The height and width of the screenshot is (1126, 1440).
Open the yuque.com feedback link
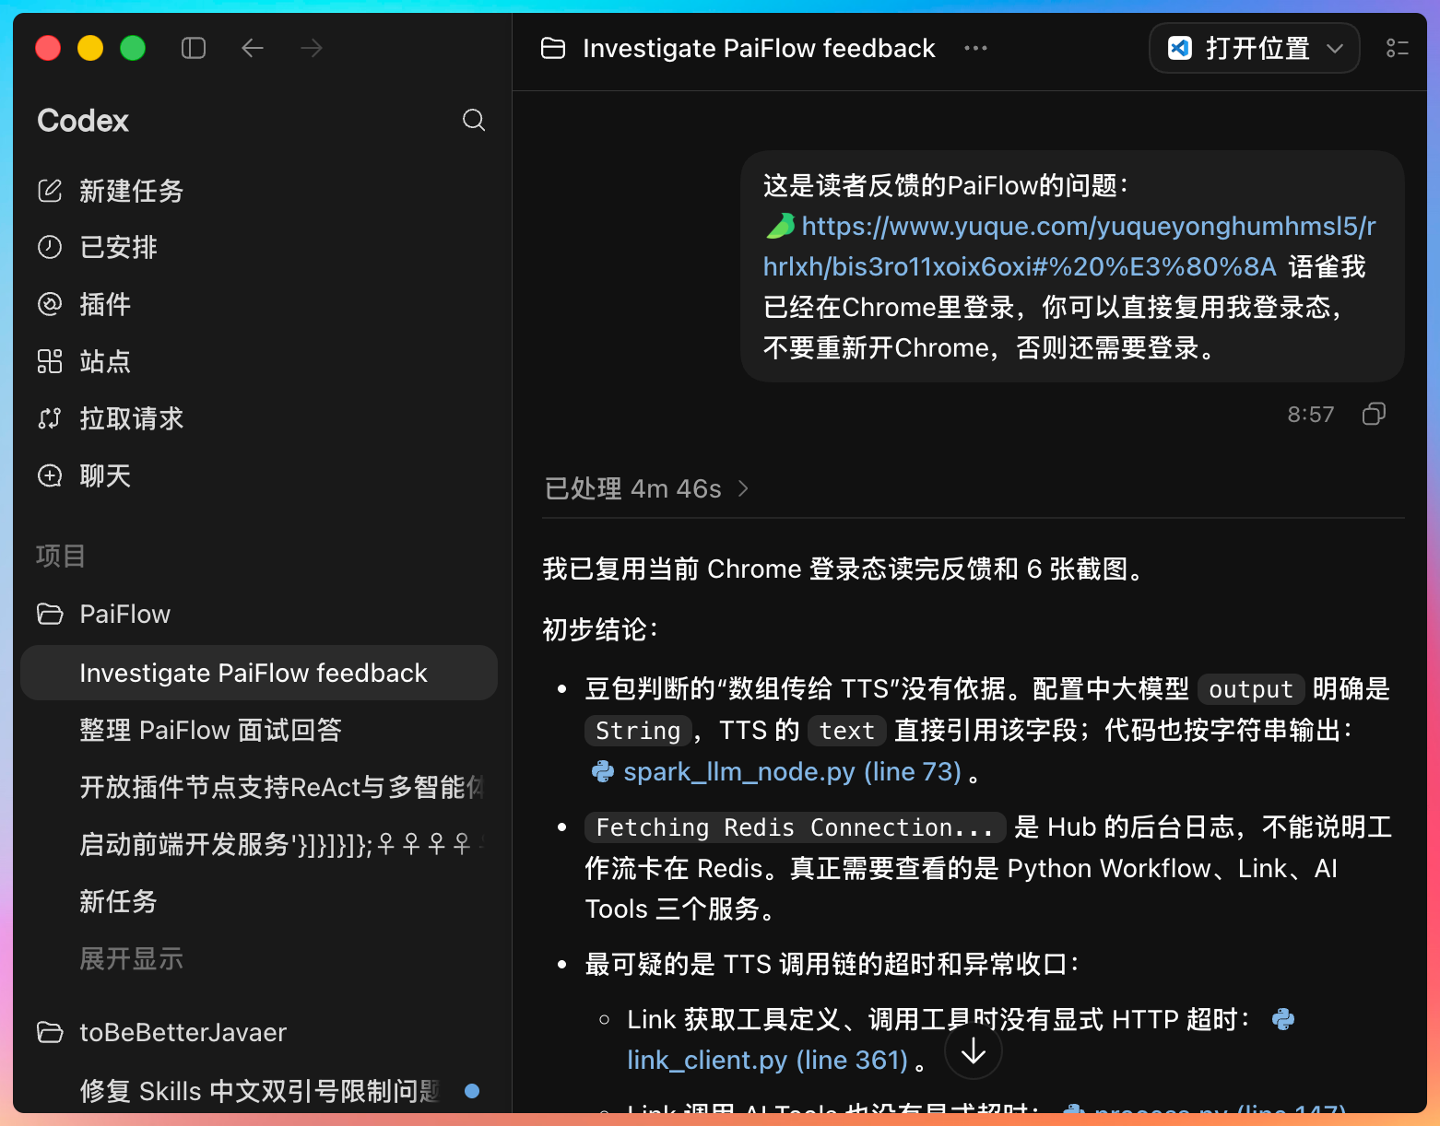[1069, 246]
